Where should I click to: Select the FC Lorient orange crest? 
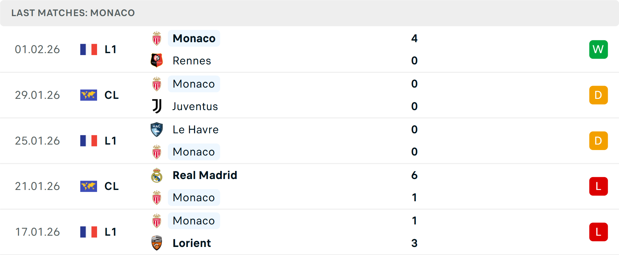pos(157,243)
